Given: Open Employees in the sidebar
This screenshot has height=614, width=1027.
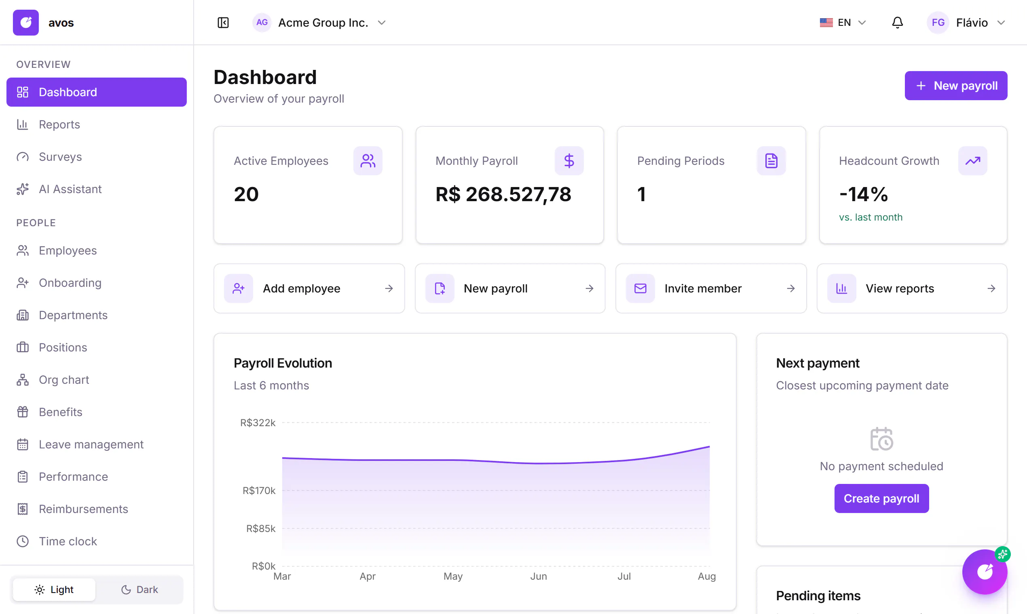Looking at the screenshot, I should tap(97, 250).
